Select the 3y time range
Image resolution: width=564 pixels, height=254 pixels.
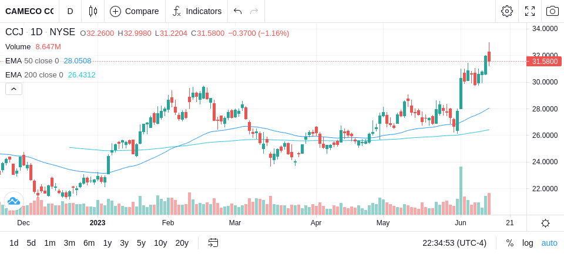coord(124,243)
